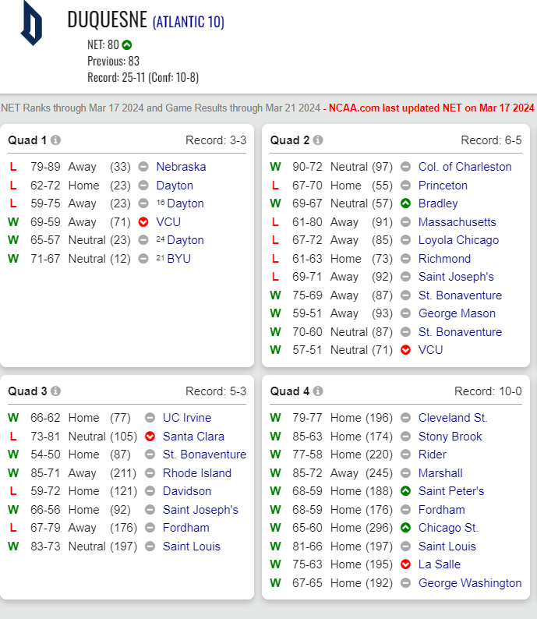
Task: Click the green up arrow next to Bradley
Action: point(405,203)
